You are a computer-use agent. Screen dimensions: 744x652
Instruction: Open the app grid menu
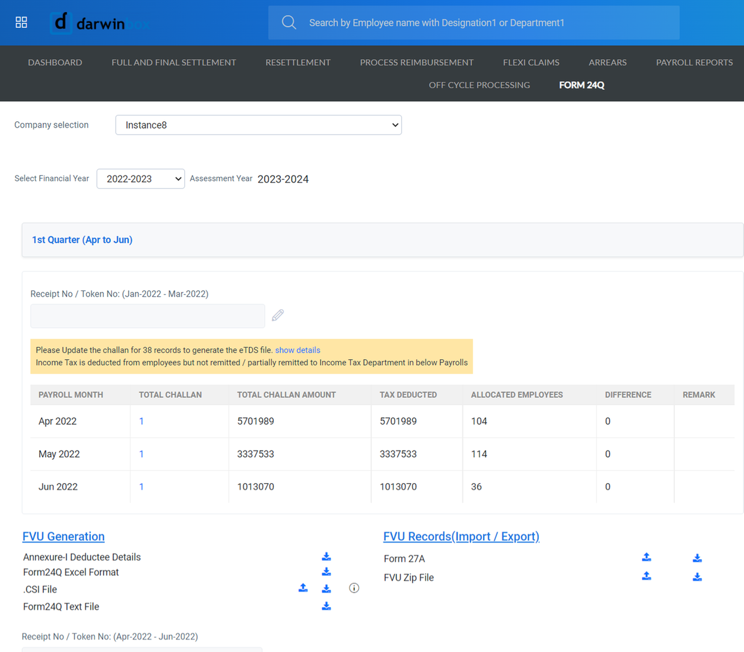(x=21, y=22)
